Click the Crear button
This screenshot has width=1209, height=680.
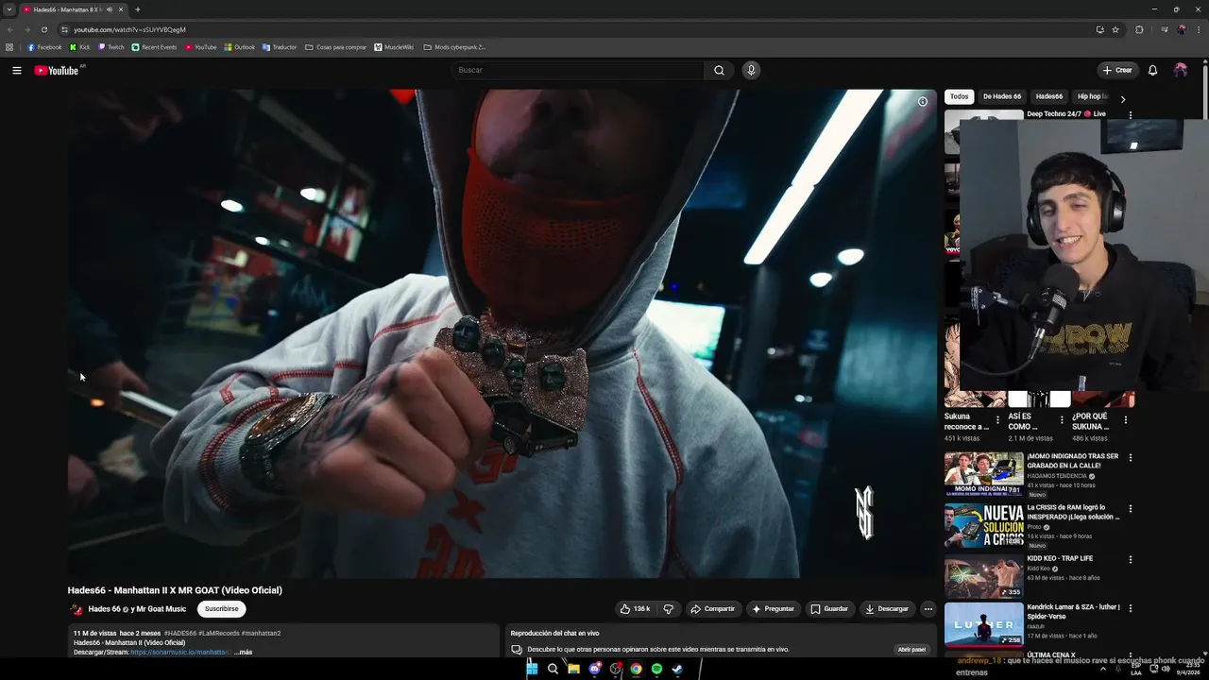[x=1117, y=70]
